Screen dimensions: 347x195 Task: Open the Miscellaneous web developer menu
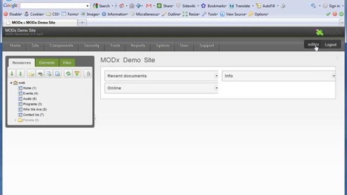tap(145, 14)
